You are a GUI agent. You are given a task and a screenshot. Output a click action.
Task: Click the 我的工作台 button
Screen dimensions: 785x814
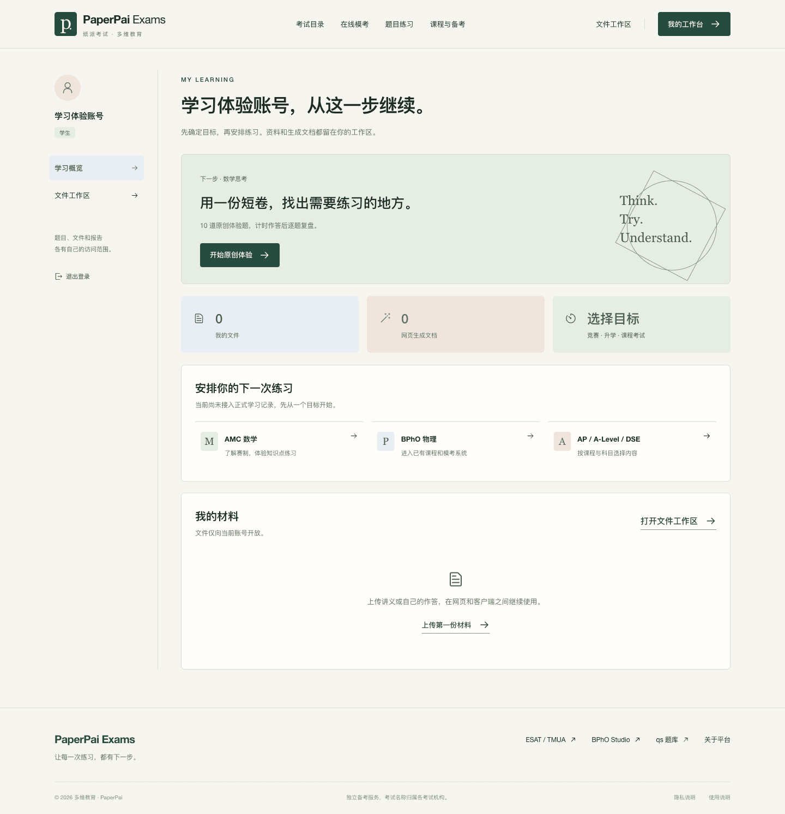[x=694, y=24]
